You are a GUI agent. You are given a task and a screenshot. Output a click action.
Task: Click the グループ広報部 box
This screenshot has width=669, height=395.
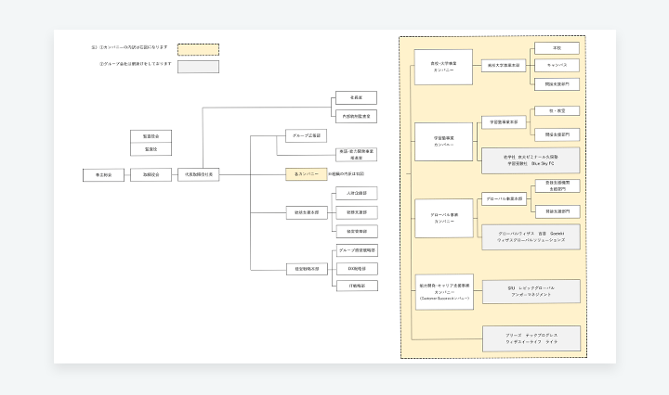click(307, 135)
